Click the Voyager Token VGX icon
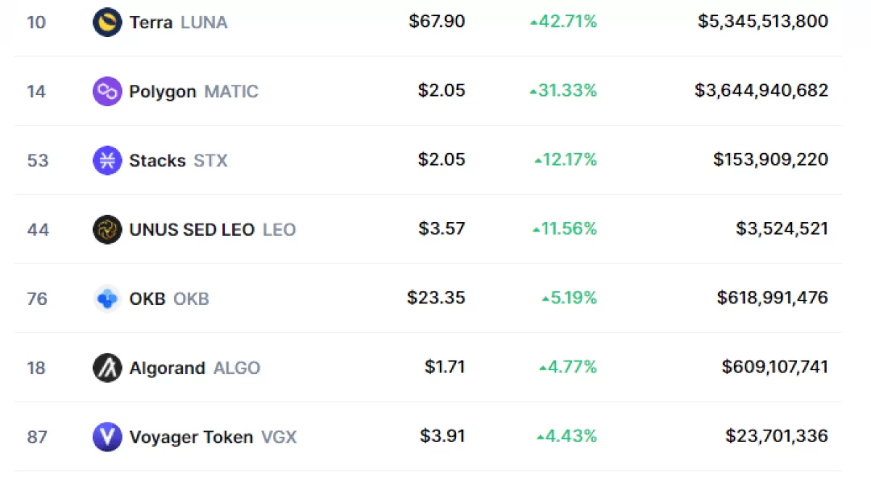This screenshot has width=871, height=490. [x=107, y=437]
